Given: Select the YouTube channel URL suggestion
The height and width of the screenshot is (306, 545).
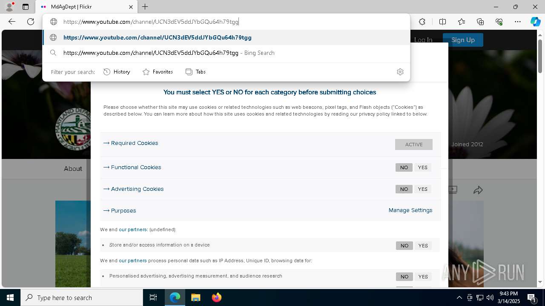Looking at the screenshot, I should [x=226, y=37].
